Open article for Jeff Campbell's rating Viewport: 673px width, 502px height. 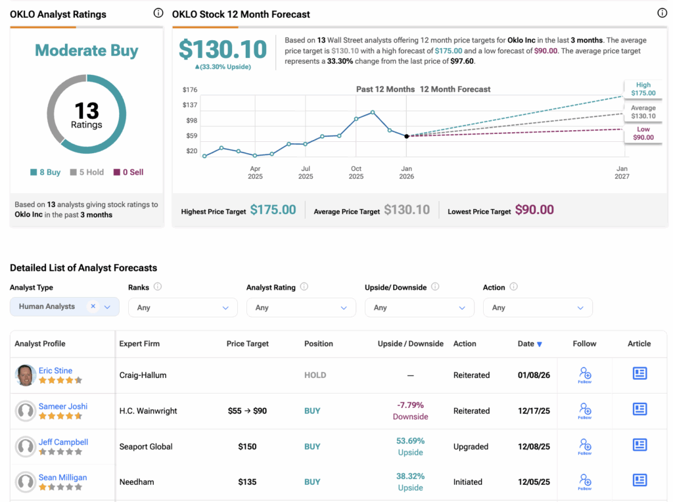click(639, 445)
